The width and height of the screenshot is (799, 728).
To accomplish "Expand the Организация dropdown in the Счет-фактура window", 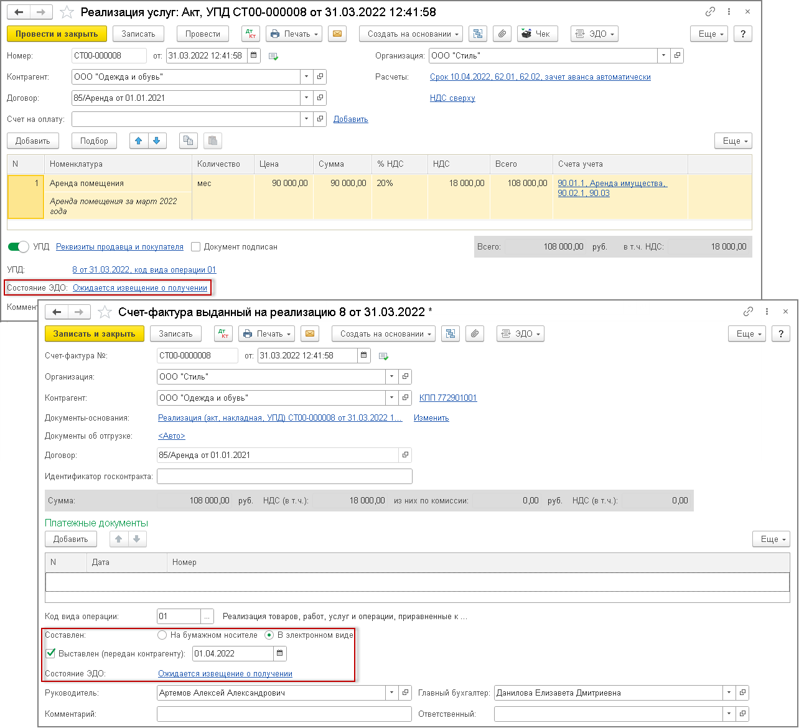I will pyautogui.click(x=391, y=376).
